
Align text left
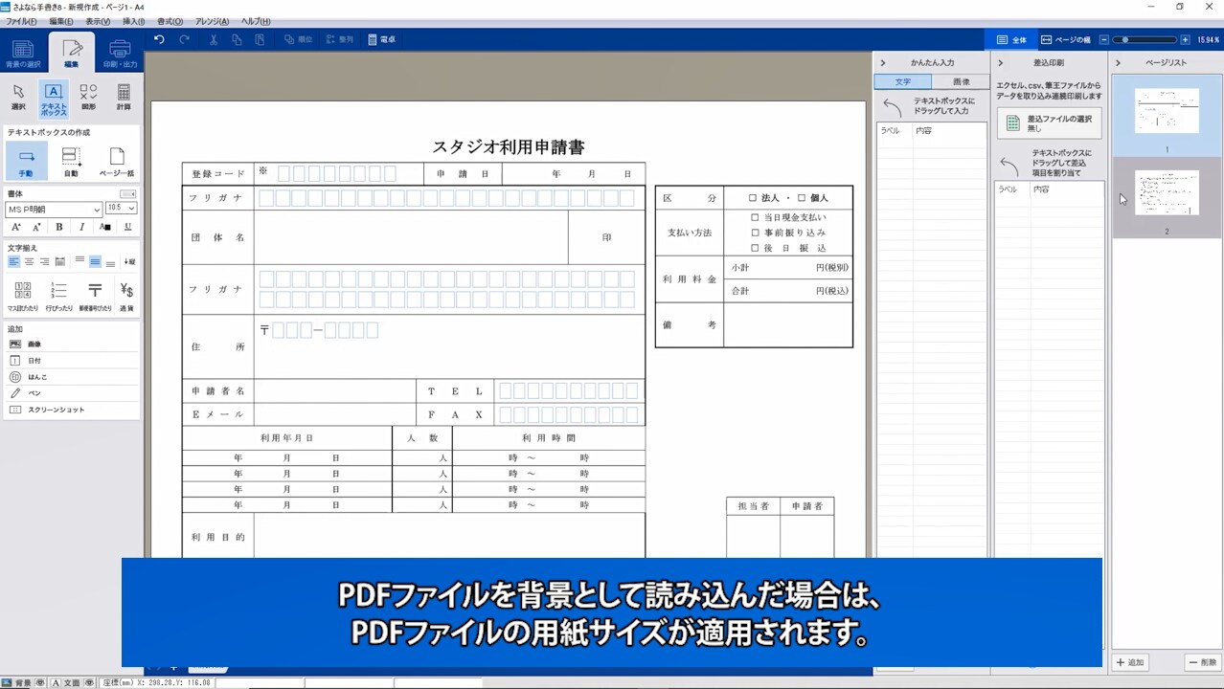(13, 261)
